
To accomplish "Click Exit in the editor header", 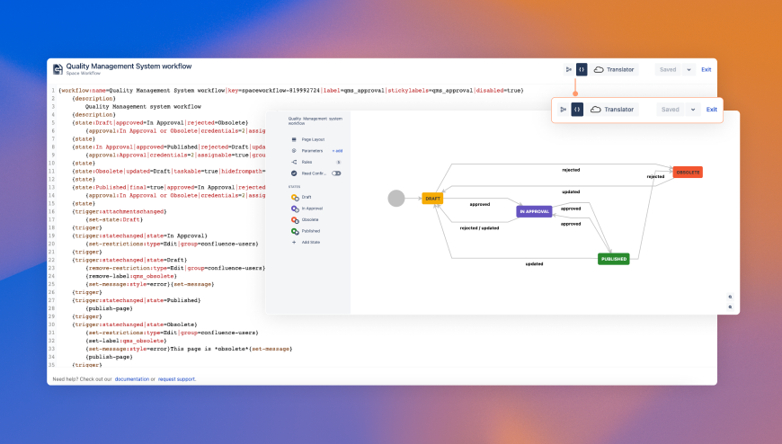I will pyautogui.click(x=706, y=69).
